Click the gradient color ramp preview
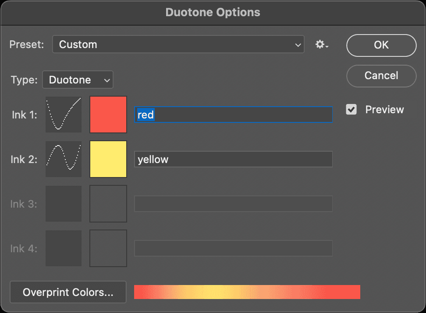Image resolution: width=426 pixels, height=313 pixels. [247, 292]
